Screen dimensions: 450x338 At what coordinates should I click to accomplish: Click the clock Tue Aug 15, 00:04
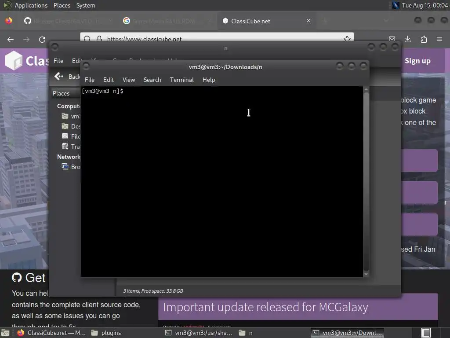coord(425,5)
